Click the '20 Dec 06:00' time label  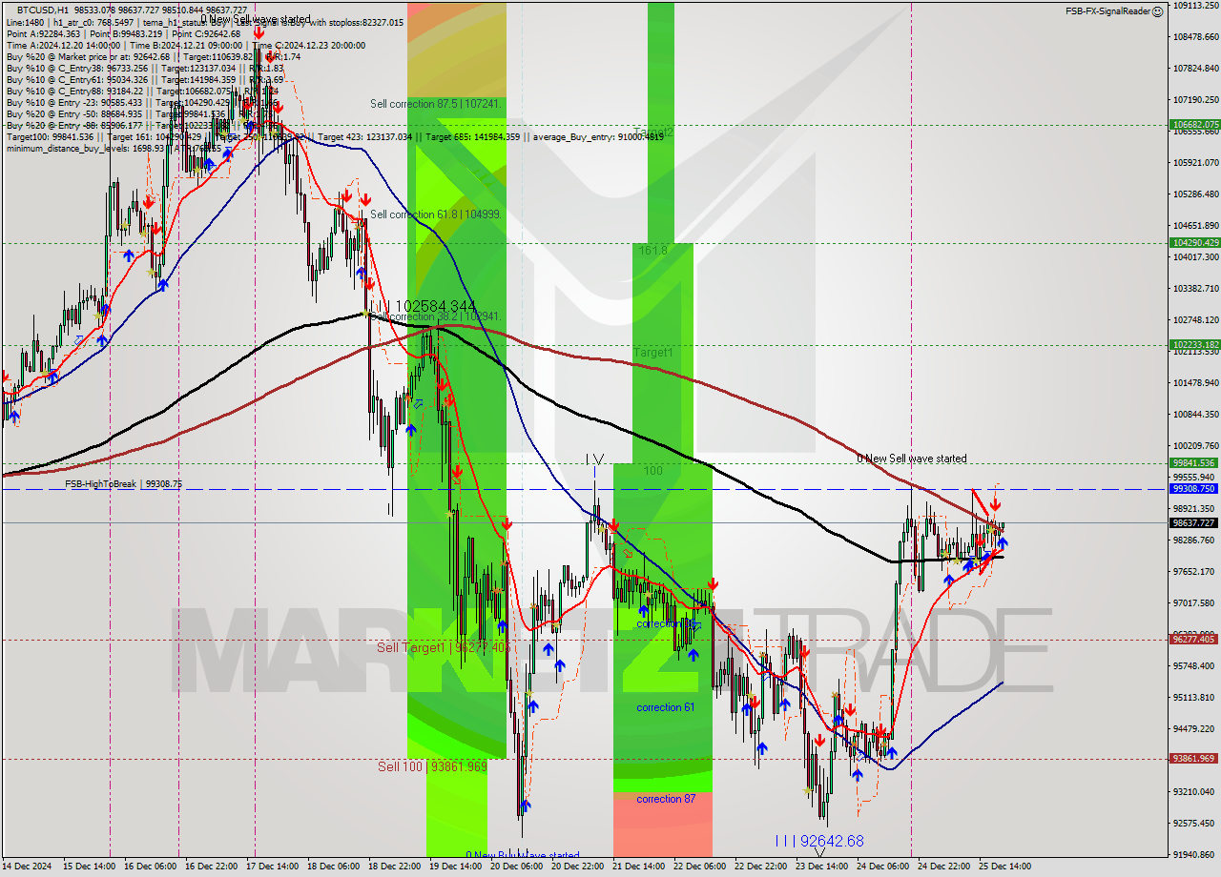click(518, 867)
